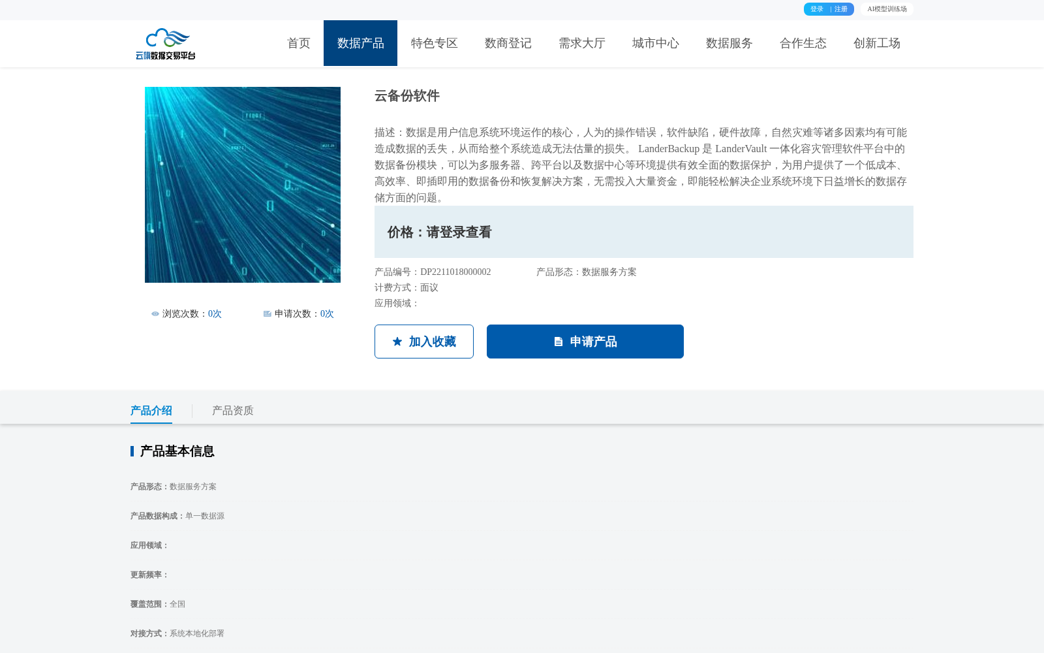Click the icon beside 申请次数
Screen dimensions: 1044x653
click(268, 314)
